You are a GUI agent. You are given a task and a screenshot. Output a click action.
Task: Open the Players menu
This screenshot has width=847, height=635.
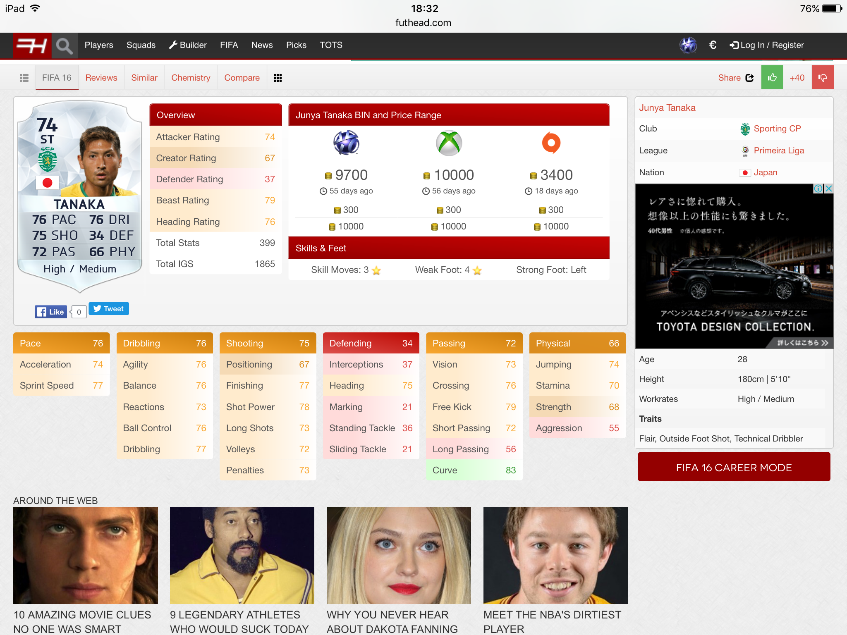tap(99, 45)
